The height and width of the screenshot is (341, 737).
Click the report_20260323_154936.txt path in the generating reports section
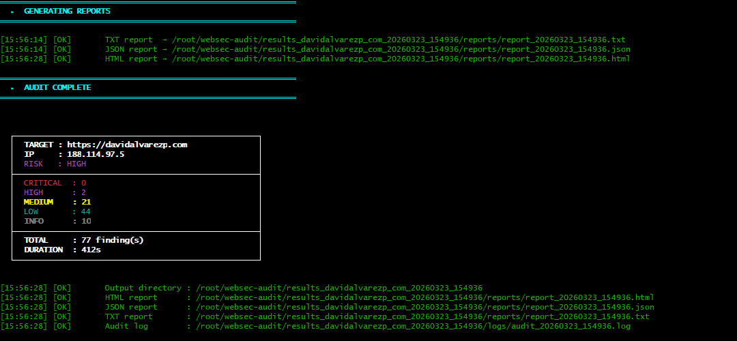[x=399, y=40]
